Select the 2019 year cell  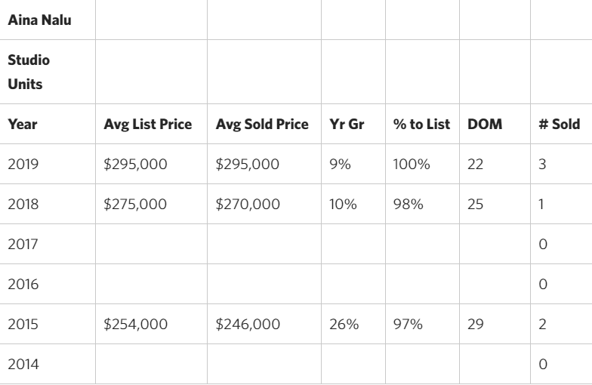pyautogui.click(x=48, y=164)
